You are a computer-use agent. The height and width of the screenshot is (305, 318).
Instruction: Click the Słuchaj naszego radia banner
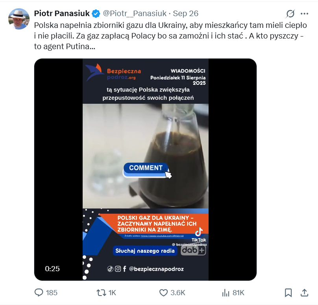click(145, 251)
